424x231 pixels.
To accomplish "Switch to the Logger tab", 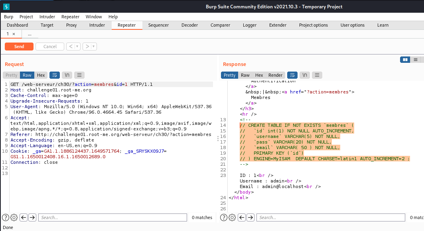I will 250,25.
